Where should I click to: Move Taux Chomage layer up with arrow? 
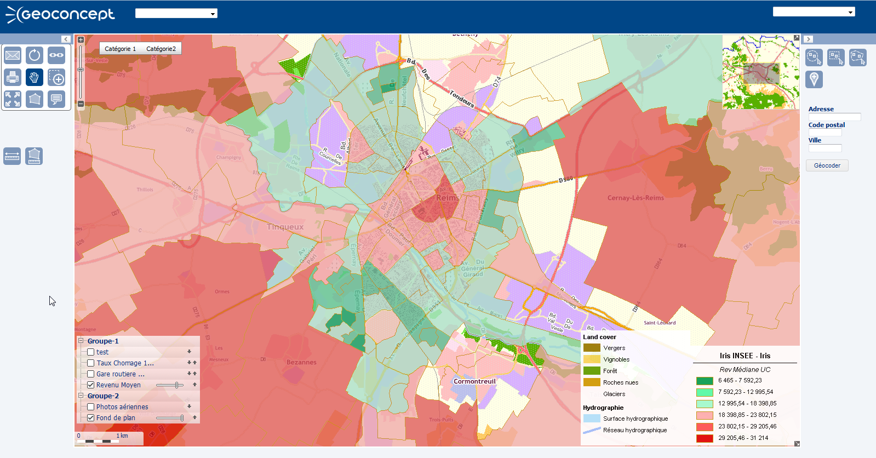[x=194, y=363]
